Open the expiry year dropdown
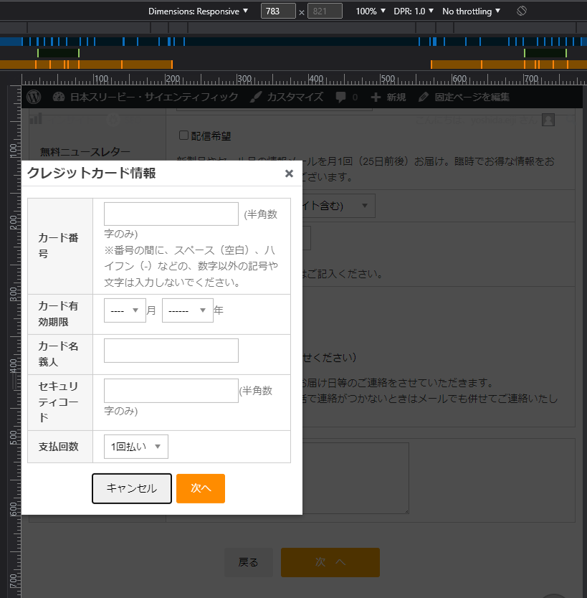This screenshot has width=587, height=598. click(x=188, y=310)
